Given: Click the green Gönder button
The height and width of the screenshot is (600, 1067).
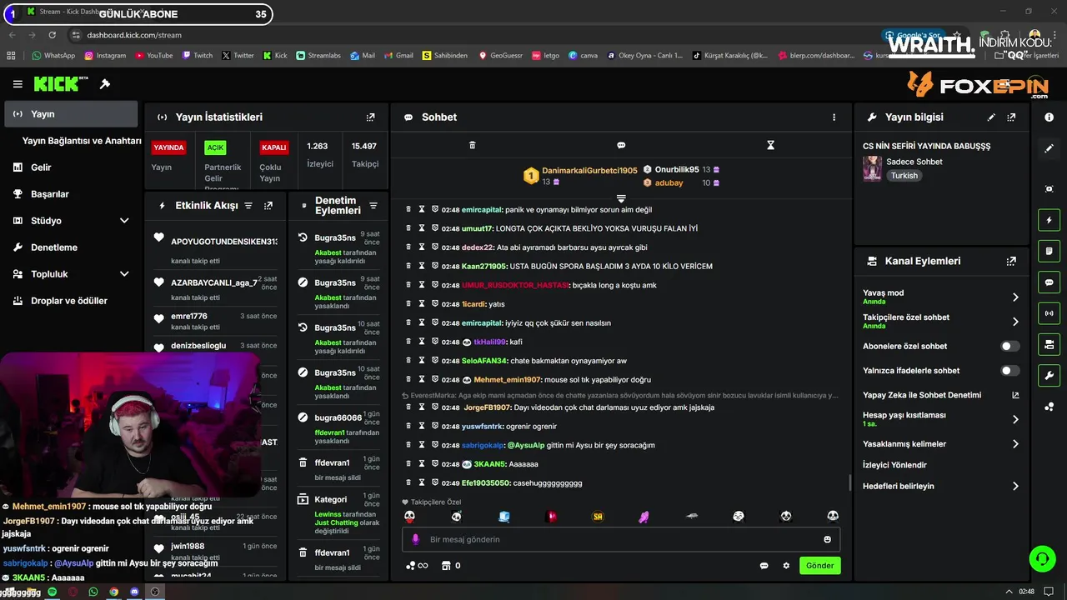Looking at the screenshot, I should point(819,566).
